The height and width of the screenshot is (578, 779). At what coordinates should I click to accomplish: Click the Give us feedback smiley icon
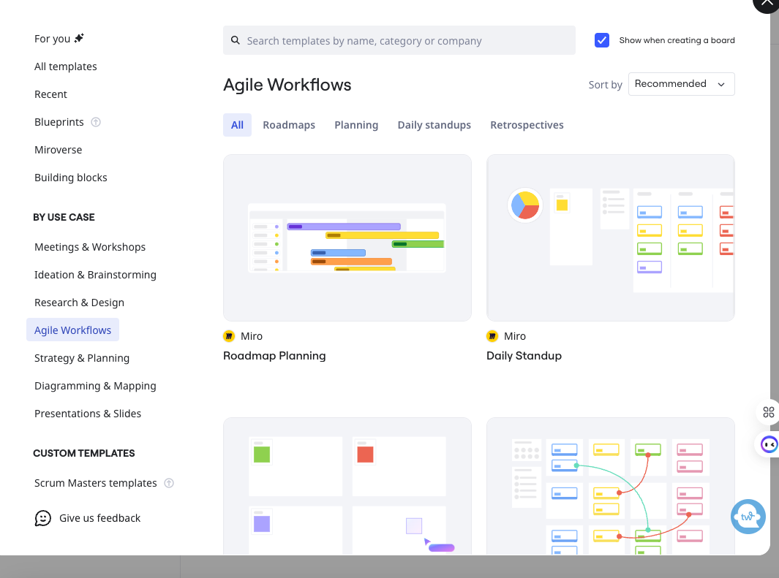[x=42, y=518]
